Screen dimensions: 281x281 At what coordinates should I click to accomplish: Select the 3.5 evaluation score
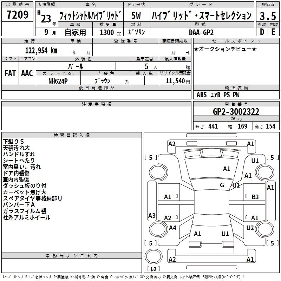(267, 15)
